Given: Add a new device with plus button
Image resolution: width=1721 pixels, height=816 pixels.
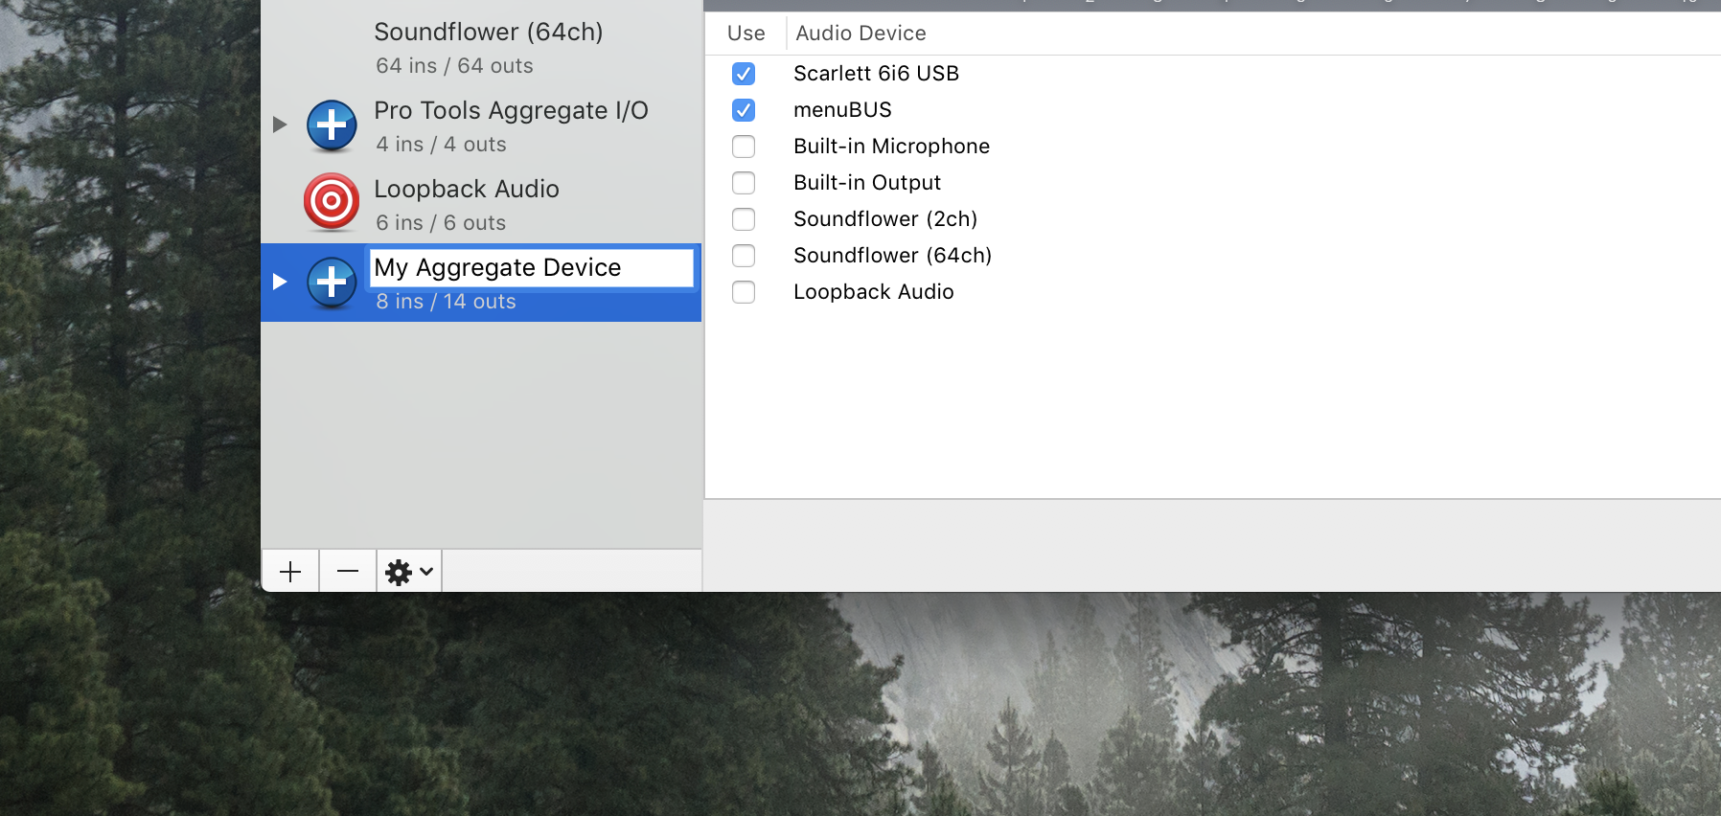Looking at the screenshot, I should click(290, 572).
